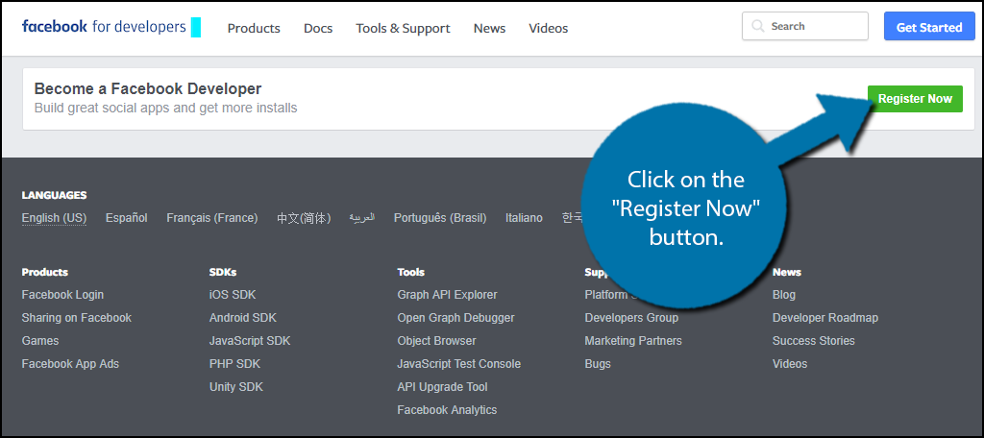Viewport: 984px width, 438px height.
Task: Switch language to Français (France)
Action: point(212,218)
